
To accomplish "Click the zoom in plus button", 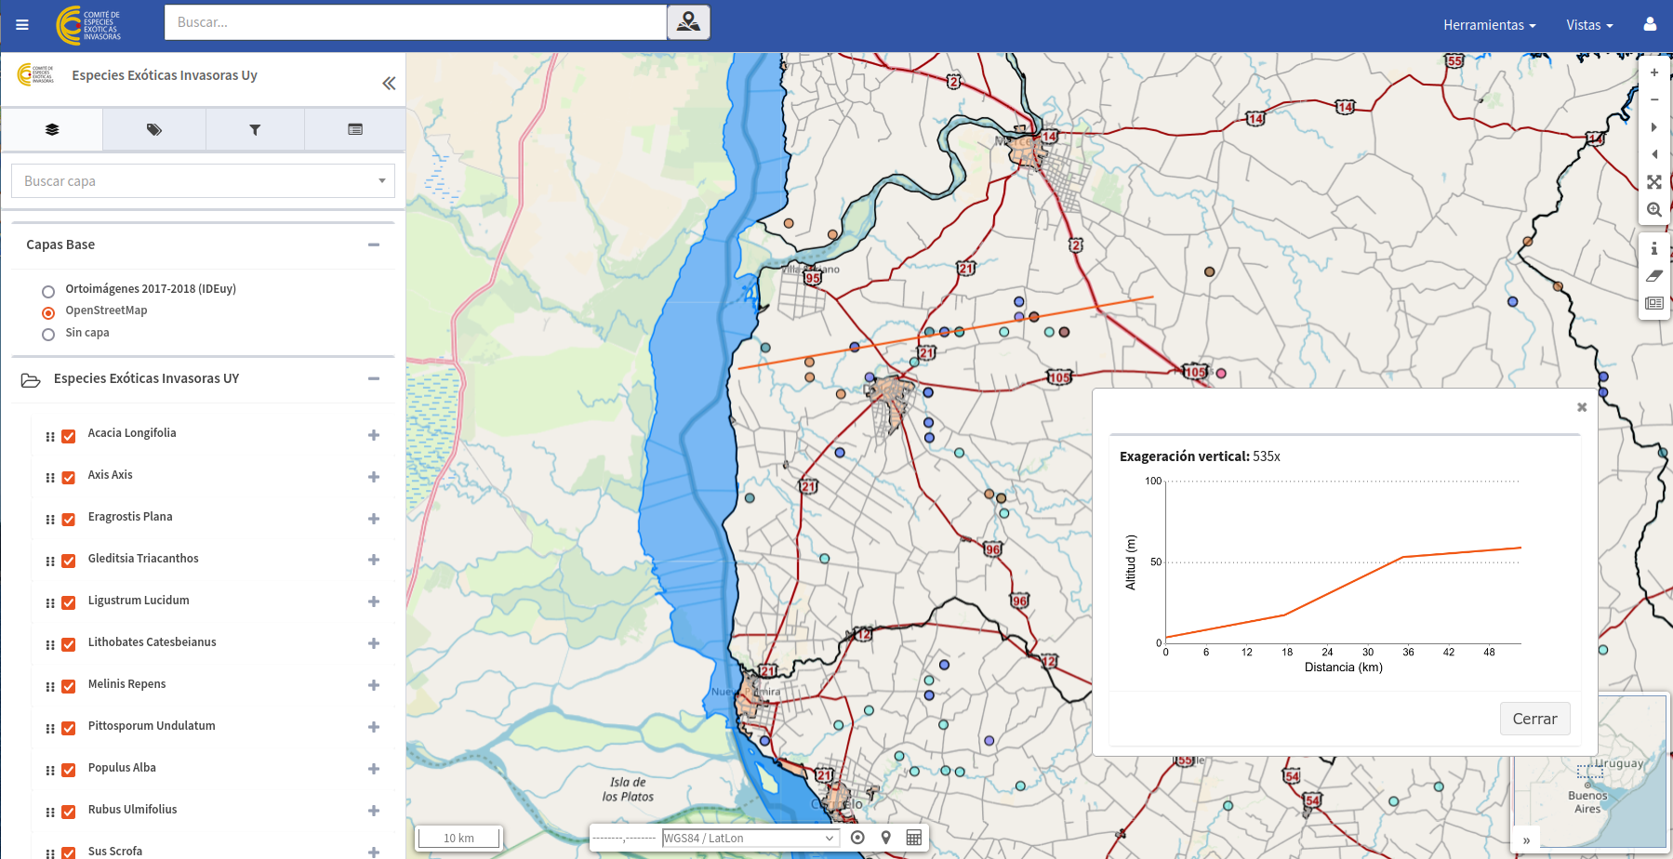I will [x=1653, y=73].
